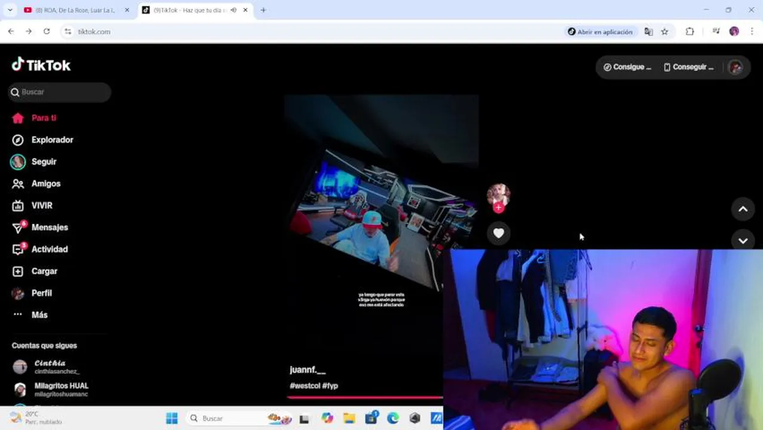The height and width of the screenshot is (430, 763).
Task: Close the YouTube tab
Action: [127, 10]
